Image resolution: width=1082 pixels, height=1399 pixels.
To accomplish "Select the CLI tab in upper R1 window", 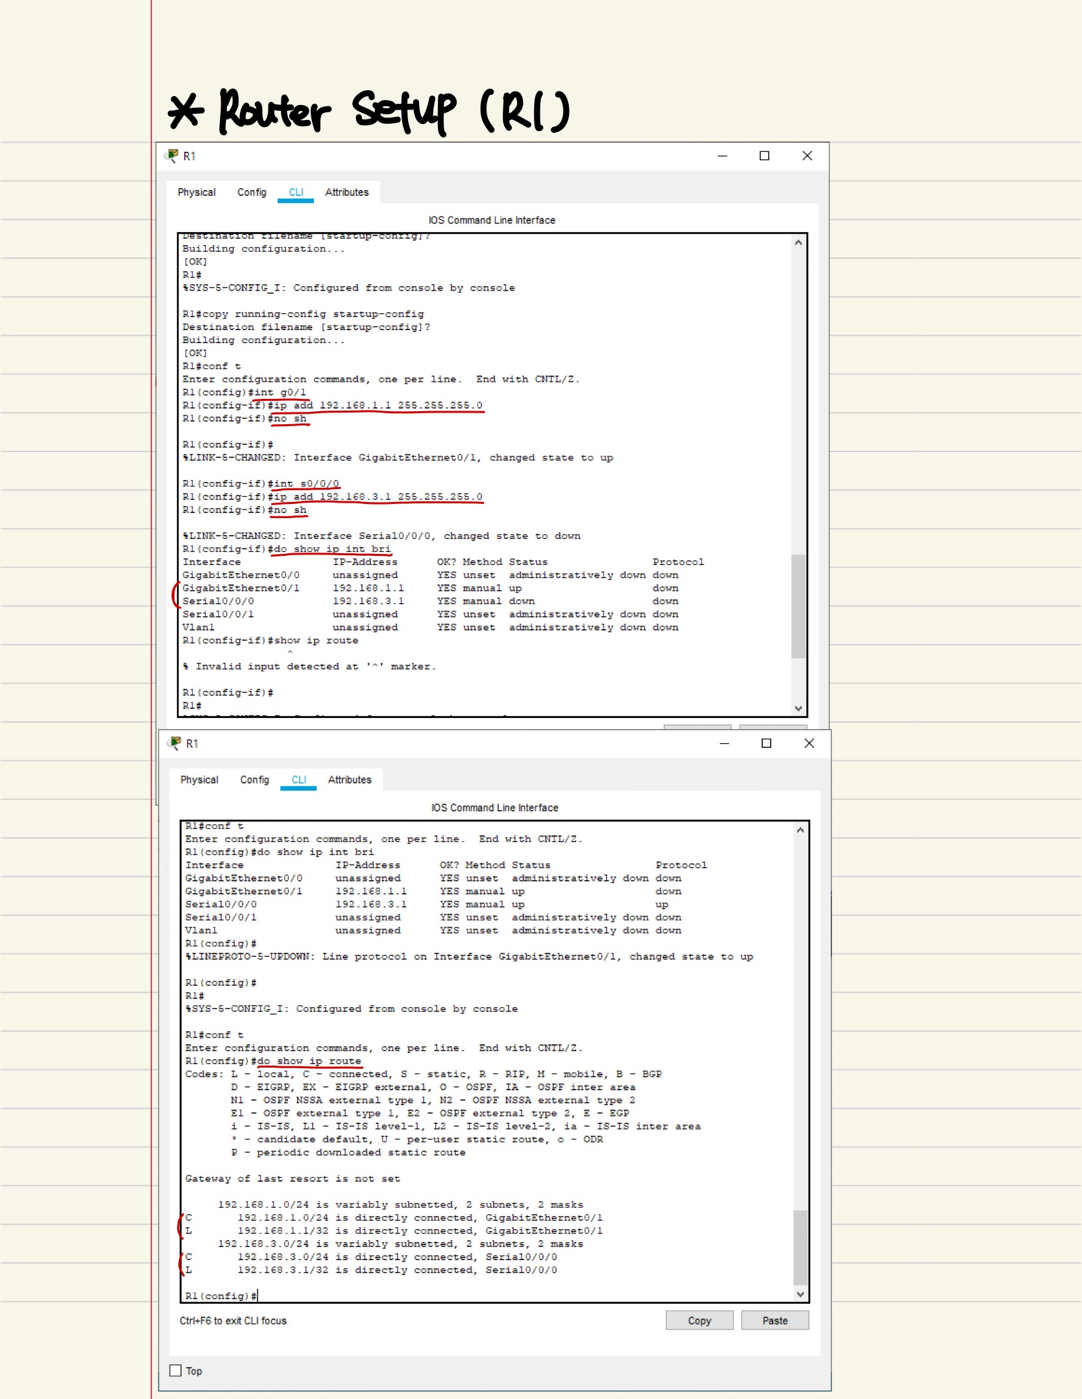I will [296, 193].
